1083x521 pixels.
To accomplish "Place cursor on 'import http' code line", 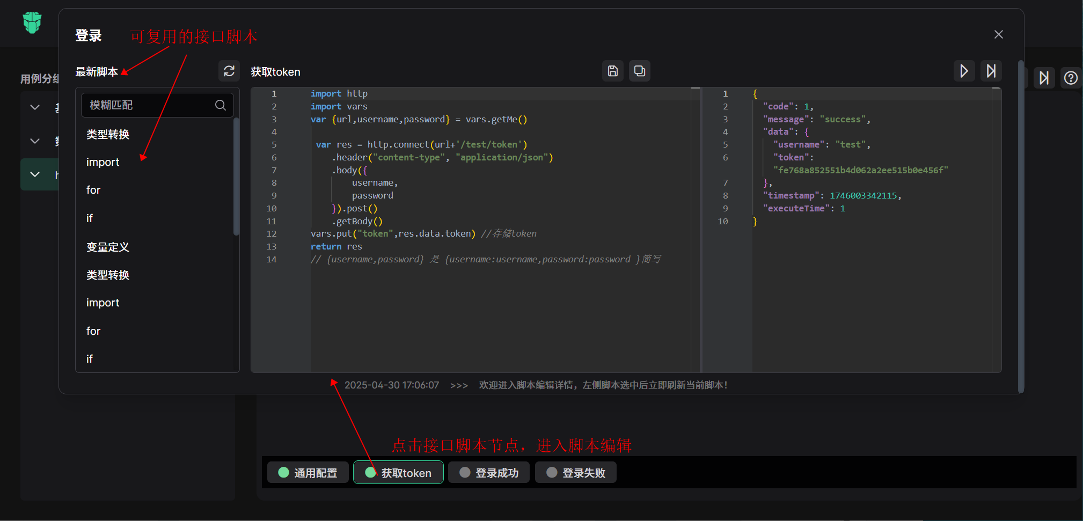I will click(x=339, y=94).
